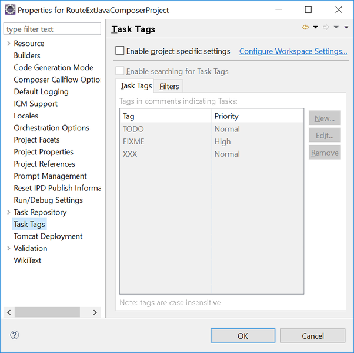The image size is (354, 353).
Task: Select Validation item
Action: 30,248
